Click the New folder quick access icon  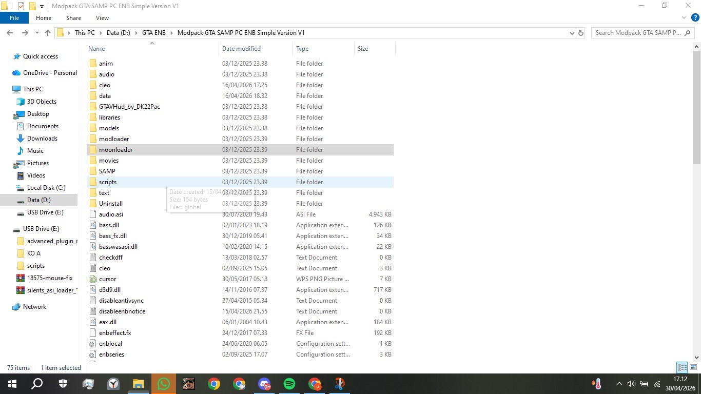click(x=32, y=6)
